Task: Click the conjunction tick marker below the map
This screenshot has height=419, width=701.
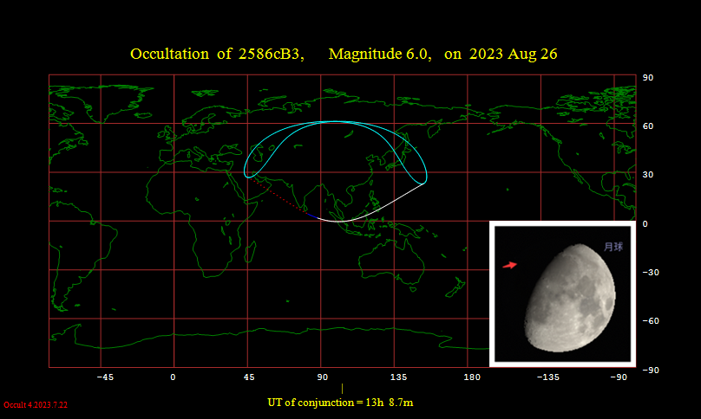Action: pos(343,389)
